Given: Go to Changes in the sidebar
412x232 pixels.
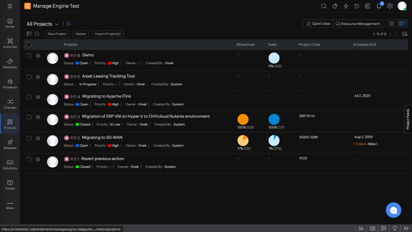Looking at the screenshot, I should click(10, 104).
